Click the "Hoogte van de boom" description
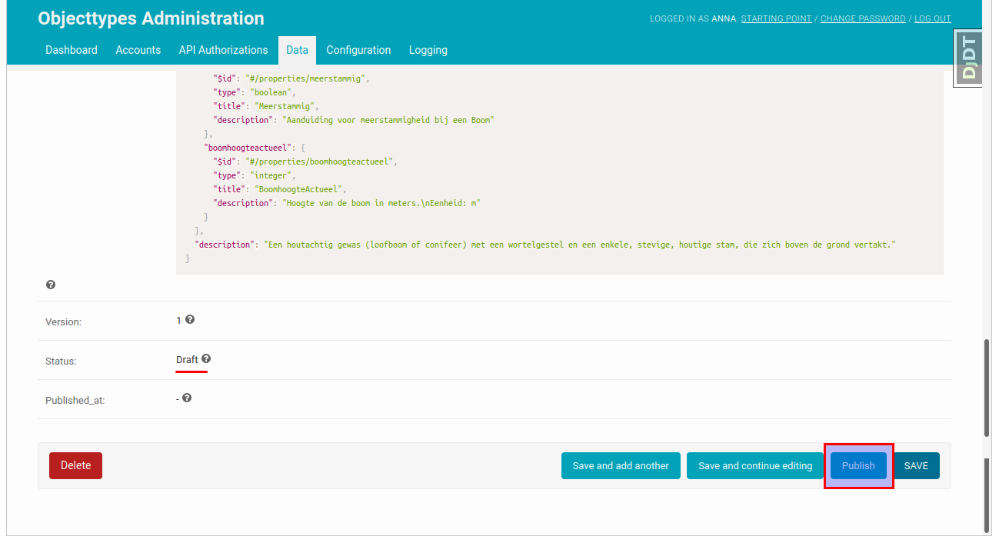999x543 pixels. [381, 203]
